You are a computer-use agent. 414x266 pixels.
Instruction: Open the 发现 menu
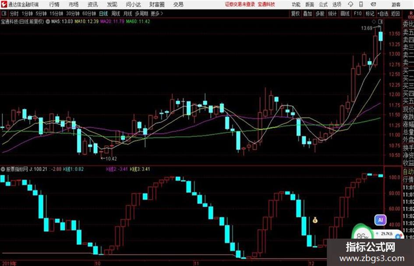click(x=112, y=4)
